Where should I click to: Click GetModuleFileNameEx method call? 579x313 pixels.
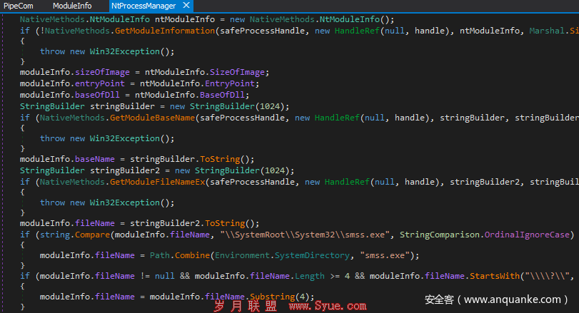(x=157, y=182)
